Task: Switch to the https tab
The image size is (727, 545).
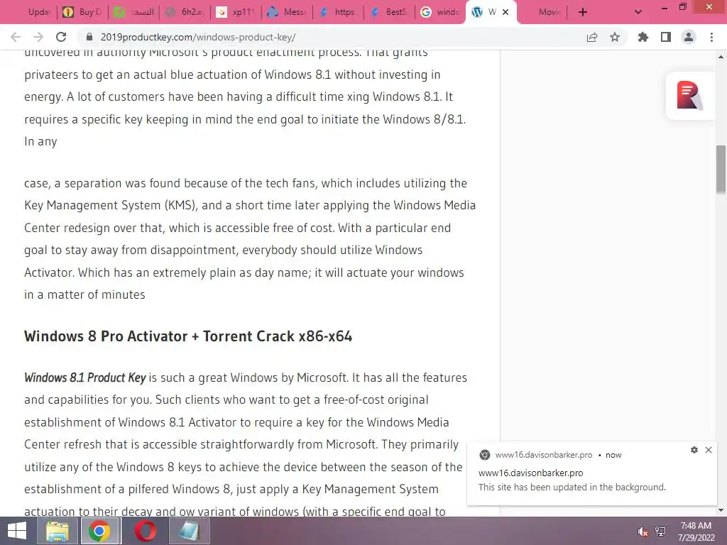Action: click(337, 12)
